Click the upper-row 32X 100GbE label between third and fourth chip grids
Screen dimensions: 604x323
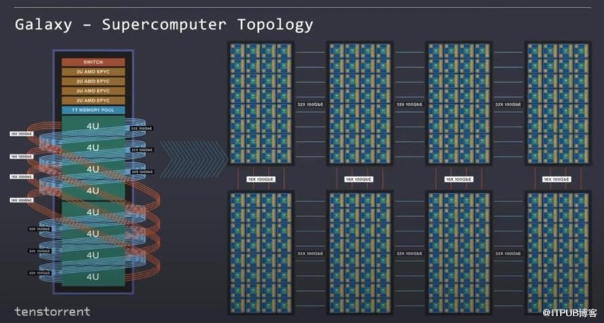pos(508,104)
